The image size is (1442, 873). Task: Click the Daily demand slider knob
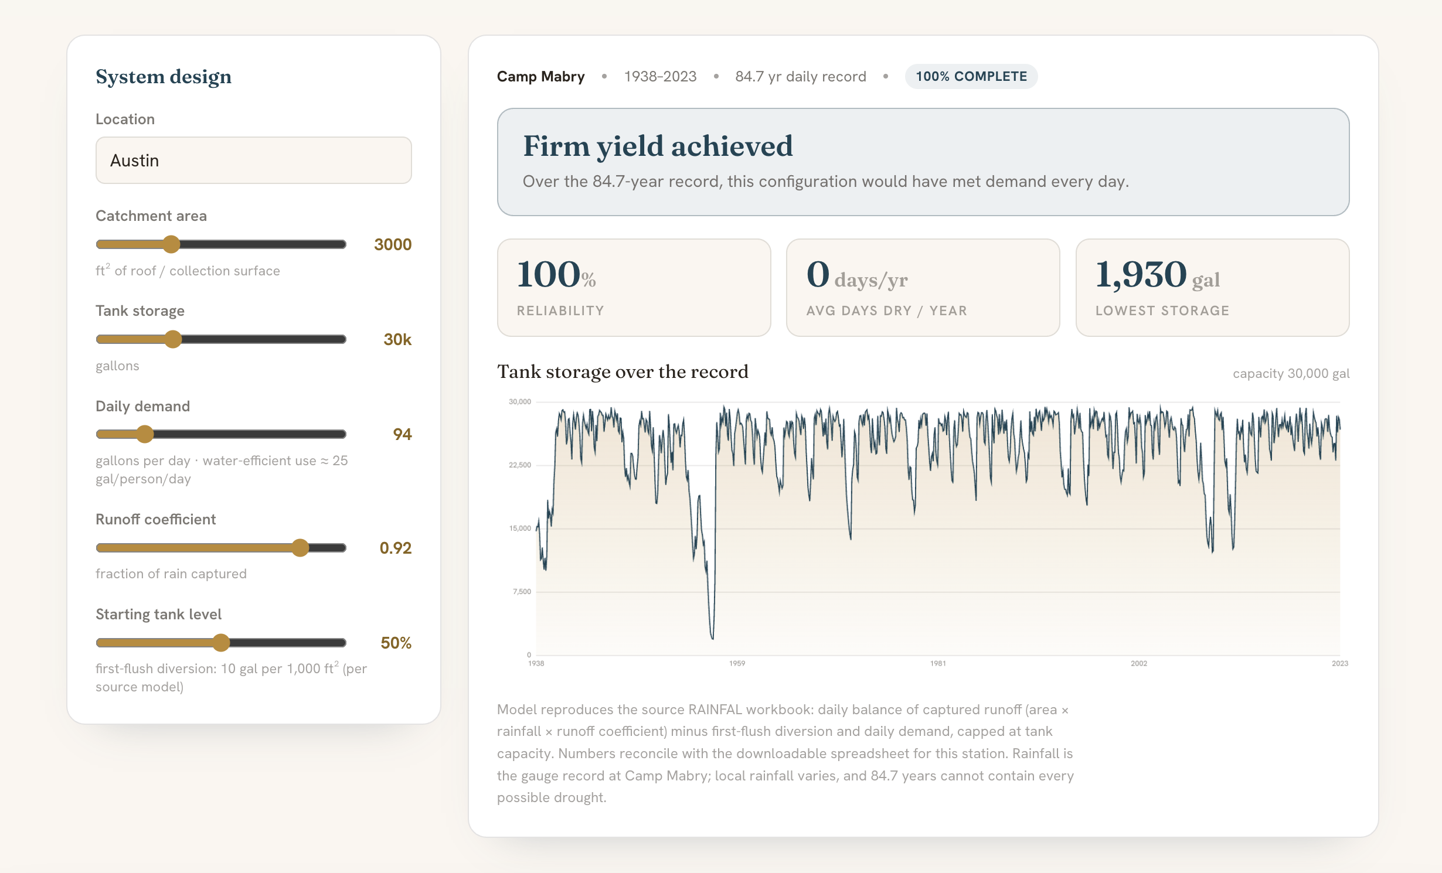pyautogui.click(x=145, y=434)
